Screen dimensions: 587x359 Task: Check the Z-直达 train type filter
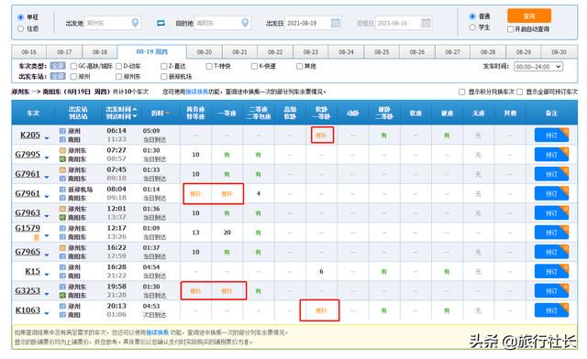click(x=163, y=66)
